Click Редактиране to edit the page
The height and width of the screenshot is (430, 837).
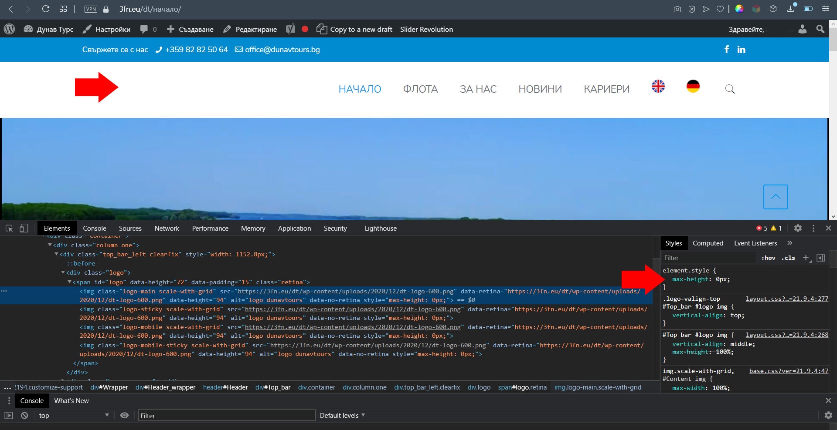pos(250,29)
